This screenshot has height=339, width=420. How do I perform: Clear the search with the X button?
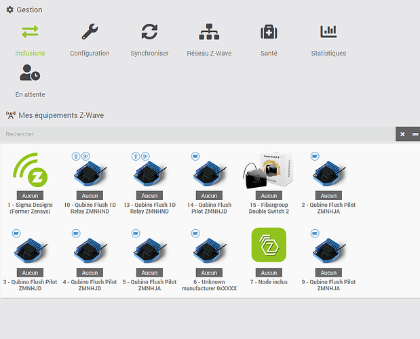(x=402, y=134)
